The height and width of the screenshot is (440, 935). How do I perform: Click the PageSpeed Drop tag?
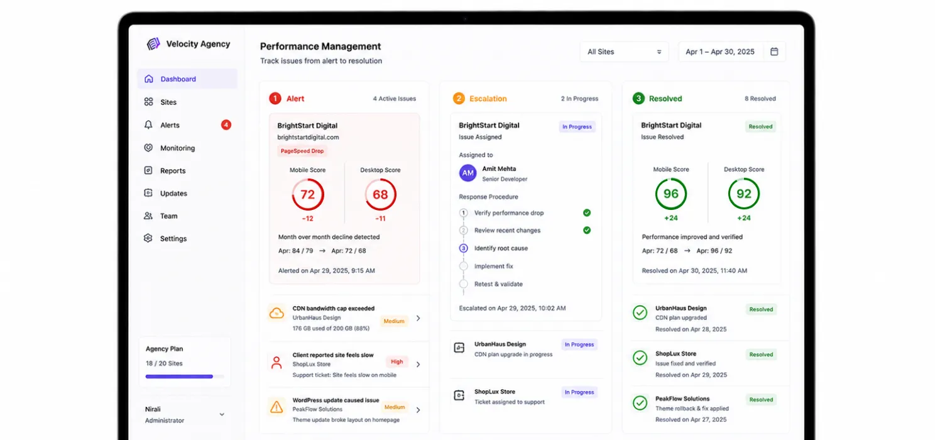302,151
